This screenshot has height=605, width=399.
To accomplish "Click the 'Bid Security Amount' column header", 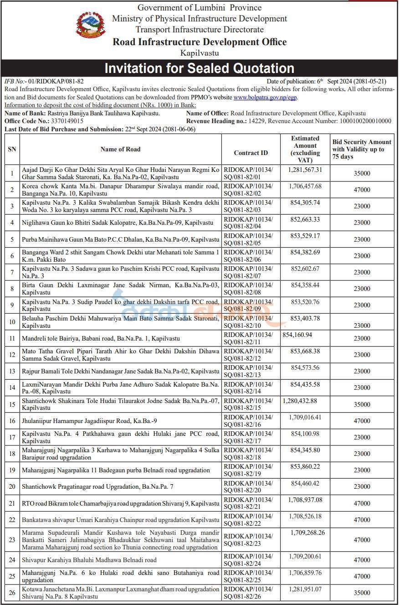I will pyautogui.click(x=362, y=149).
